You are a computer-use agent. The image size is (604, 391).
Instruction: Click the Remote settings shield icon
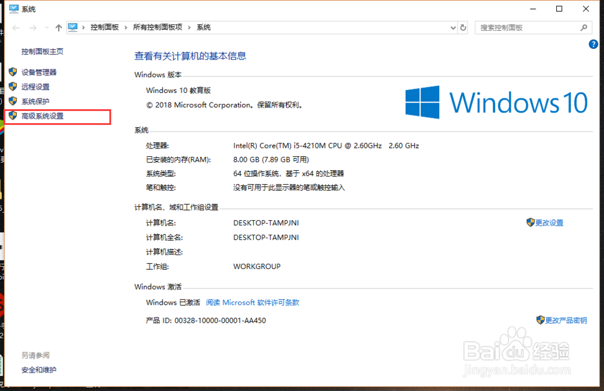click(13, 87)
